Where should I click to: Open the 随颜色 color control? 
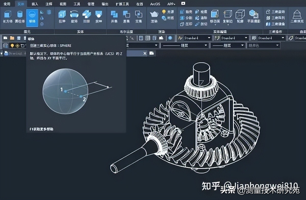(263, 45)
